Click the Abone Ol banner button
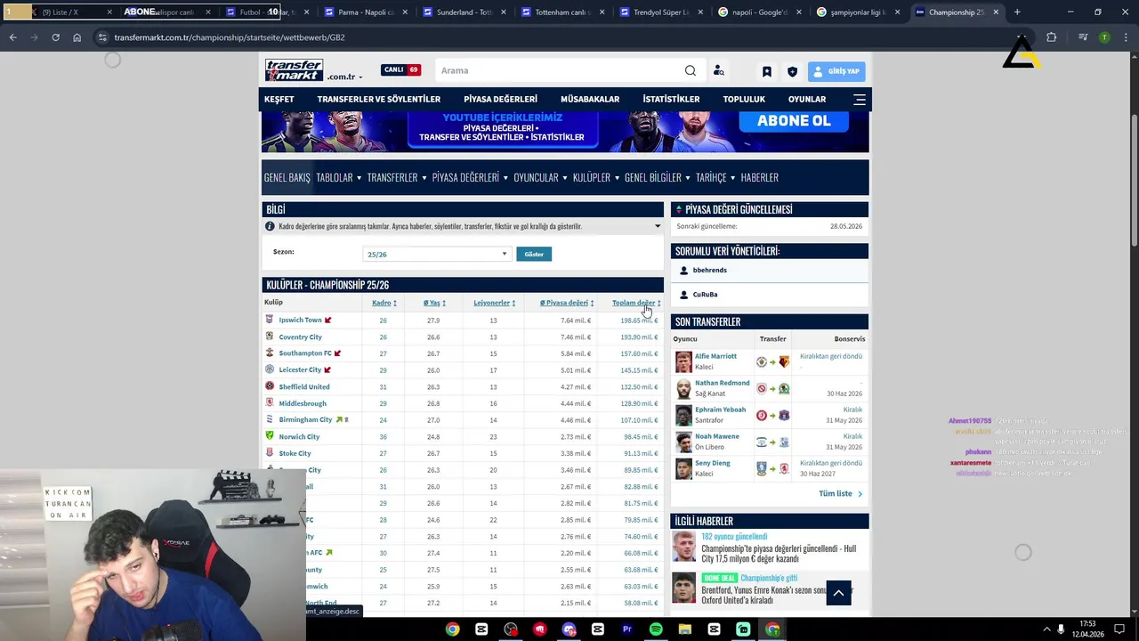Image resolution: width=1139 pixels, height=641 pixels. coord(795,122)
